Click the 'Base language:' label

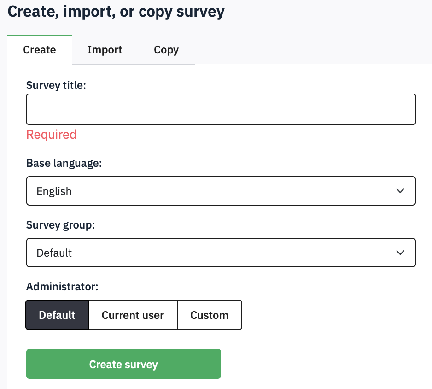point(64,163)
